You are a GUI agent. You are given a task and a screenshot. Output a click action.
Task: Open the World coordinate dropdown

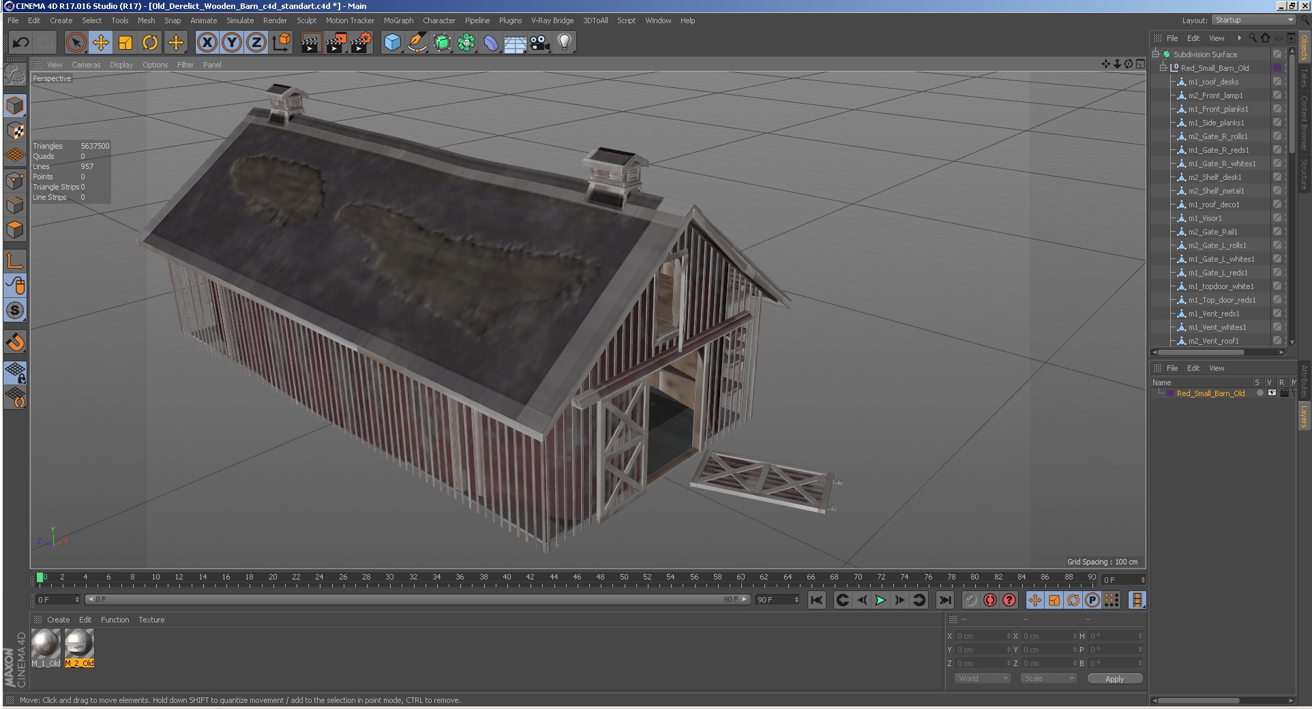click(x=982, y=678)
